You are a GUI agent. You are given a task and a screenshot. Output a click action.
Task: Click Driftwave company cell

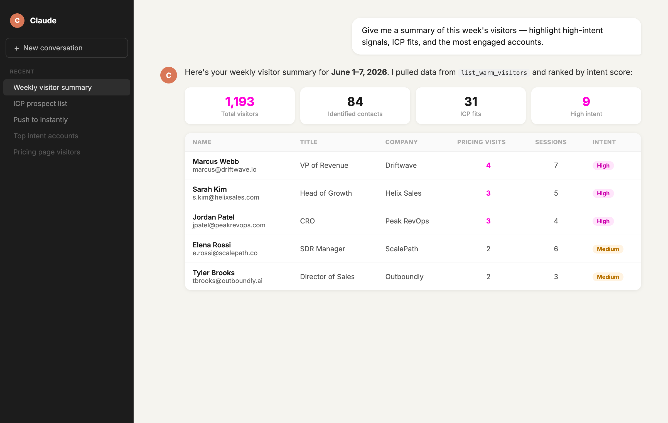pos(401,165)
